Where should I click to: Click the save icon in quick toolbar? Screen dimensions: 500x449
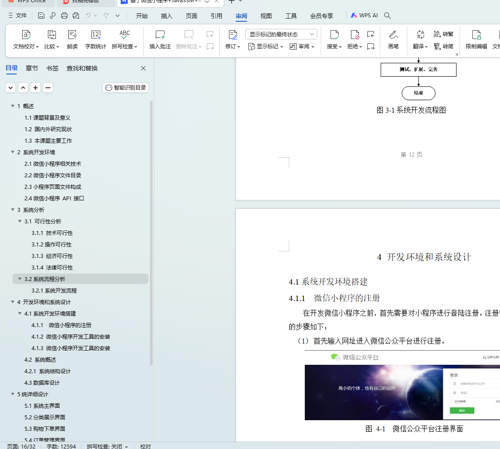coord(41,16)
